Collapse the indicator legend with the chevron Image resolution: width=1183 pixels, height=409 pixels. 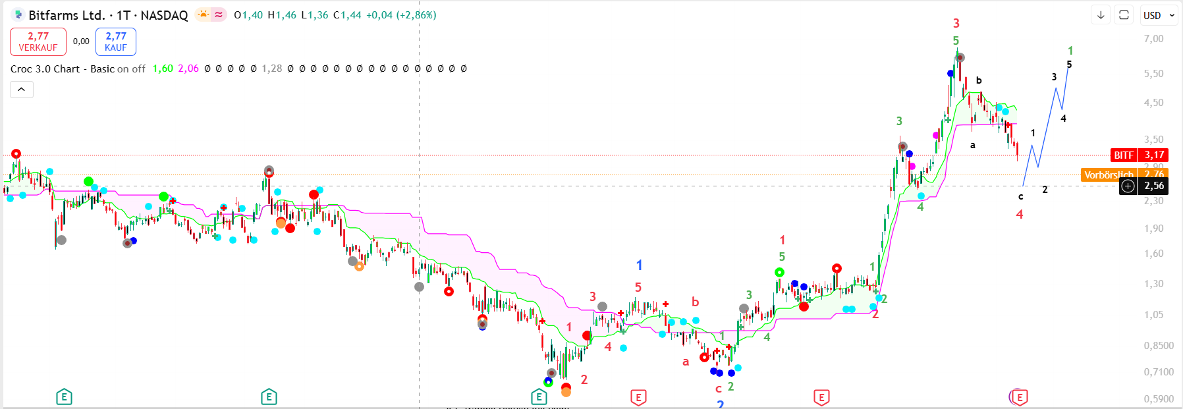21,90
